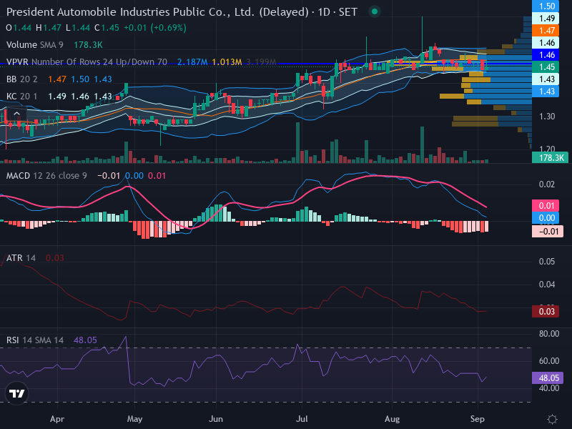Click the green 1.45 current price label
572x429 pixels.
pos(546,67)
